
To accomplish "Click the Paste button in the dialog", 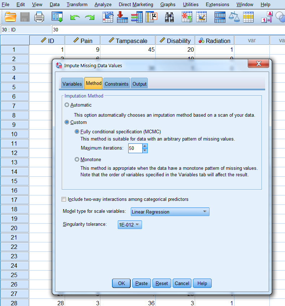I will [142, 283].
